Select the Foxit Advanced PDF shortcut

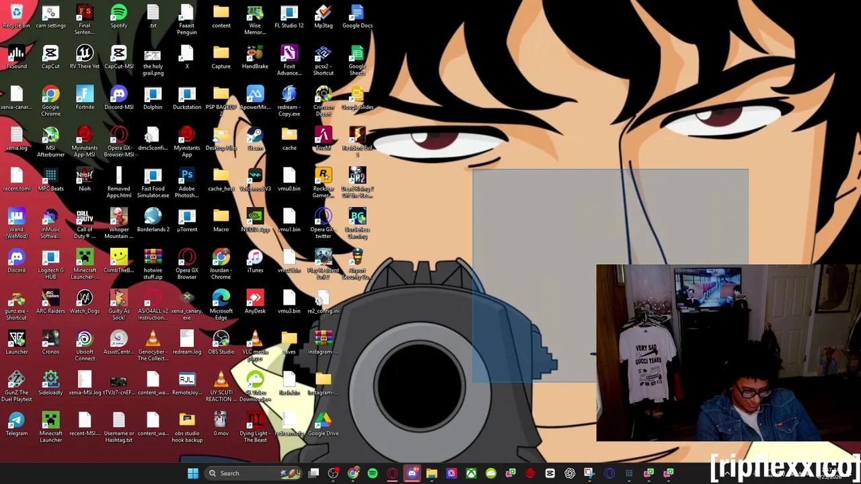coord(289,61)
